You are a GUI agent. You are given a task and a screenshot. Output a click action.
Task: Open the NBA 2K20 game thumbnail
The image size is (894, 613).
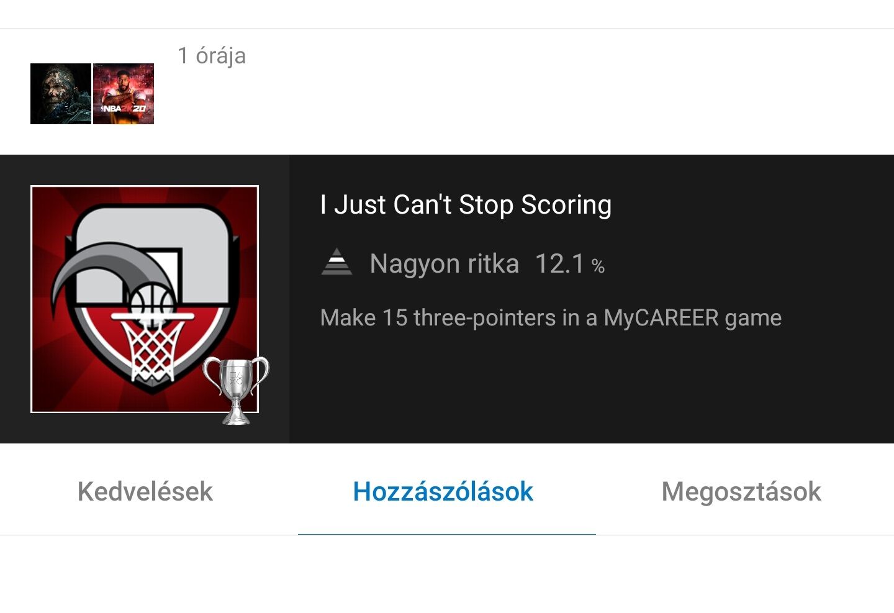(124, 94)
